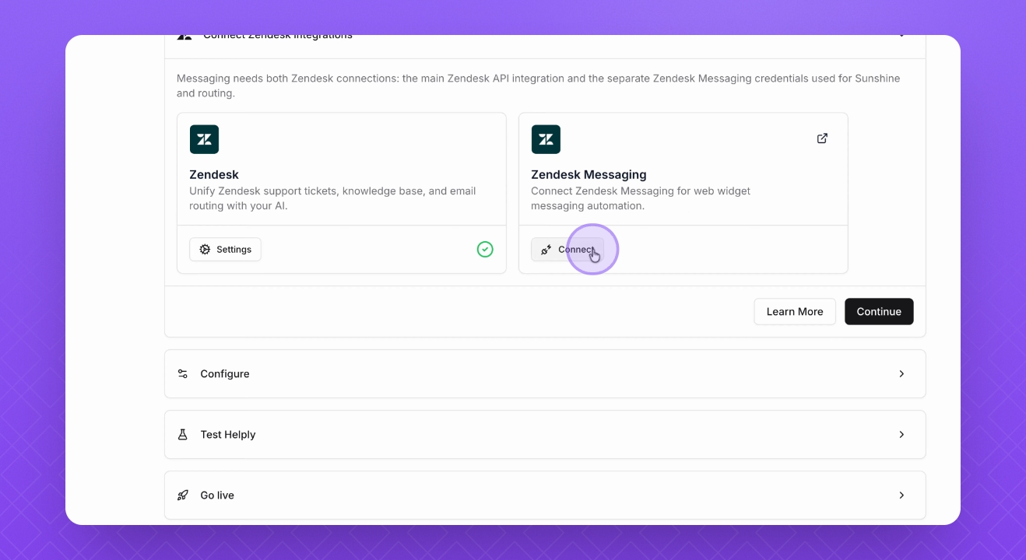Screen dimensions: 1026x560
Task: Connect Zendesk Messaging
Action: coord(567,249)
